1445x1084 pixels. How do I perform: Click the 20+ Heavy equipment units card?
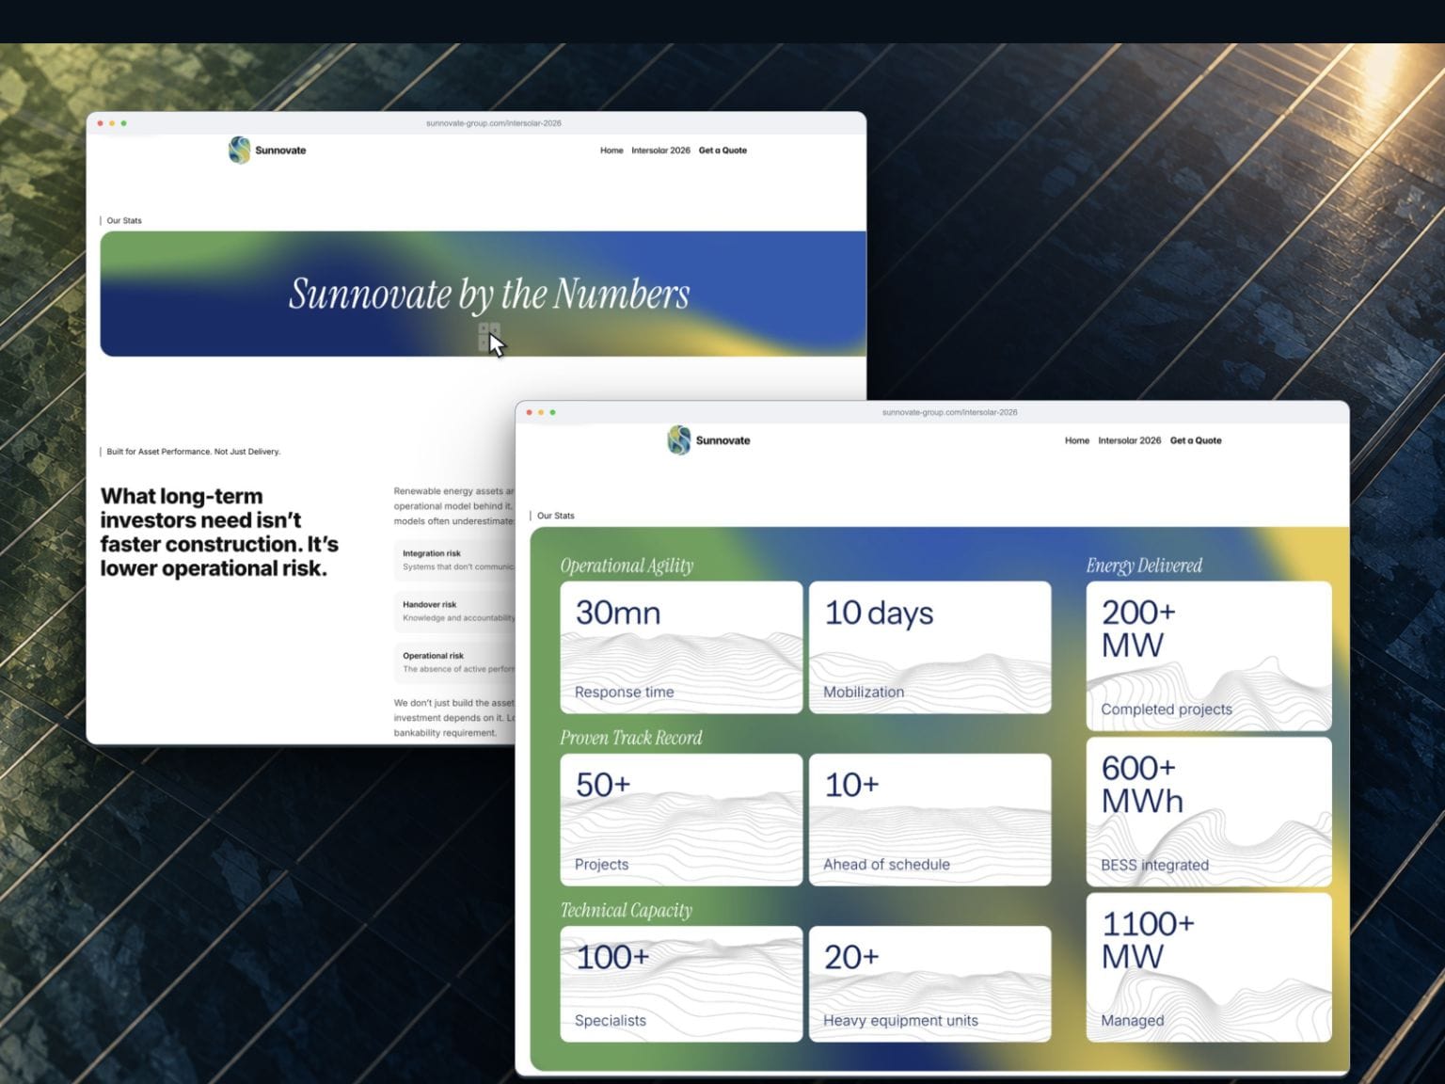point(929,984)
